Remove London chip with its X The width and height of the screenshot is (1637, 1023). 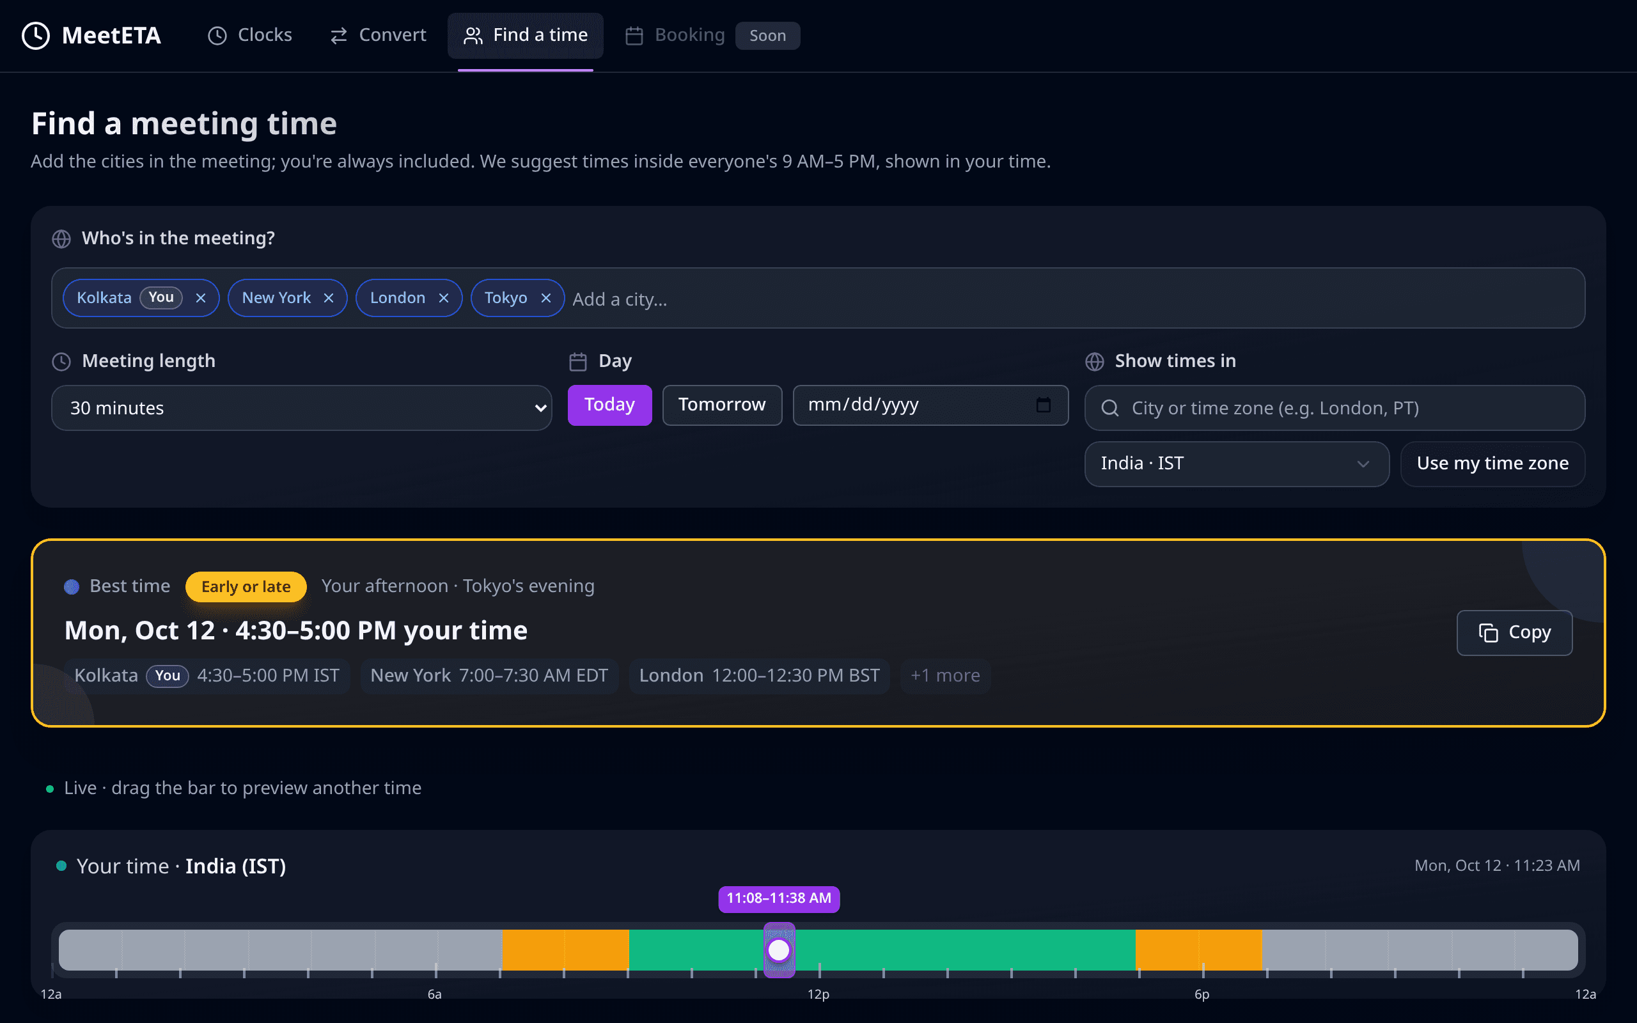444,298
